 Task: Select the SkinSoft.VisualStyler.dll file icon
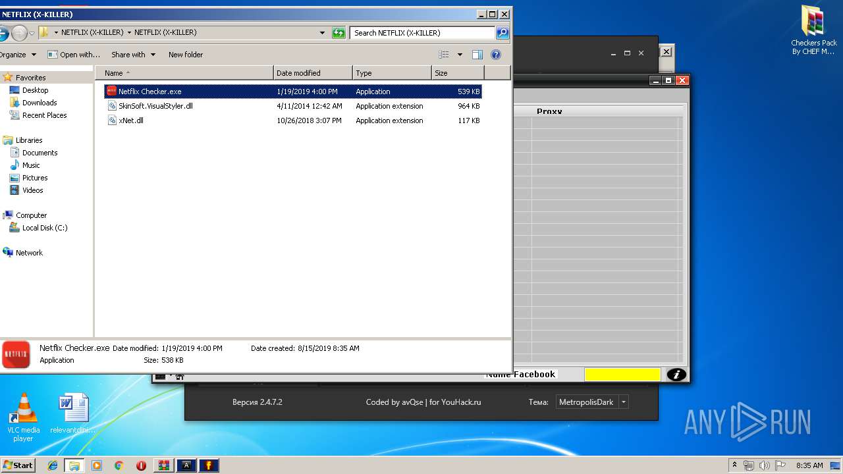pos(112,106)
